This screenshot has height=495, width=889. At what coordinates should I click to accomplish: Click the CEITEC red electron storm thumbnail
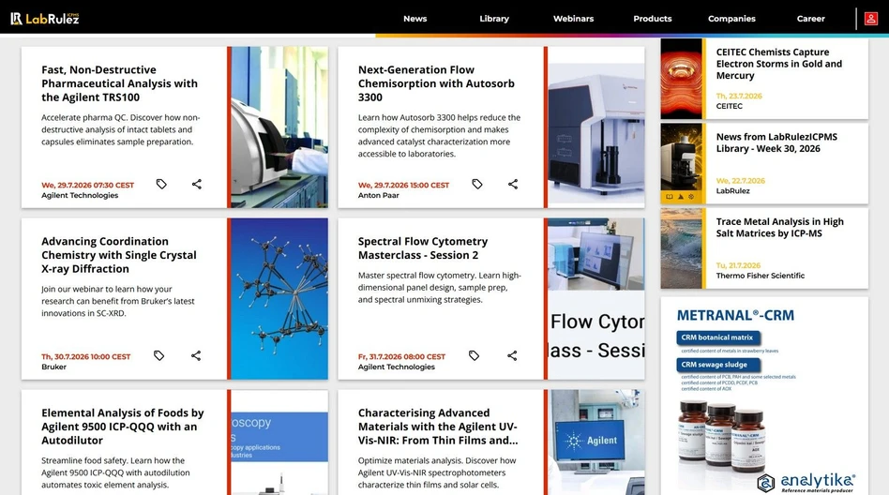pos(682,79)
